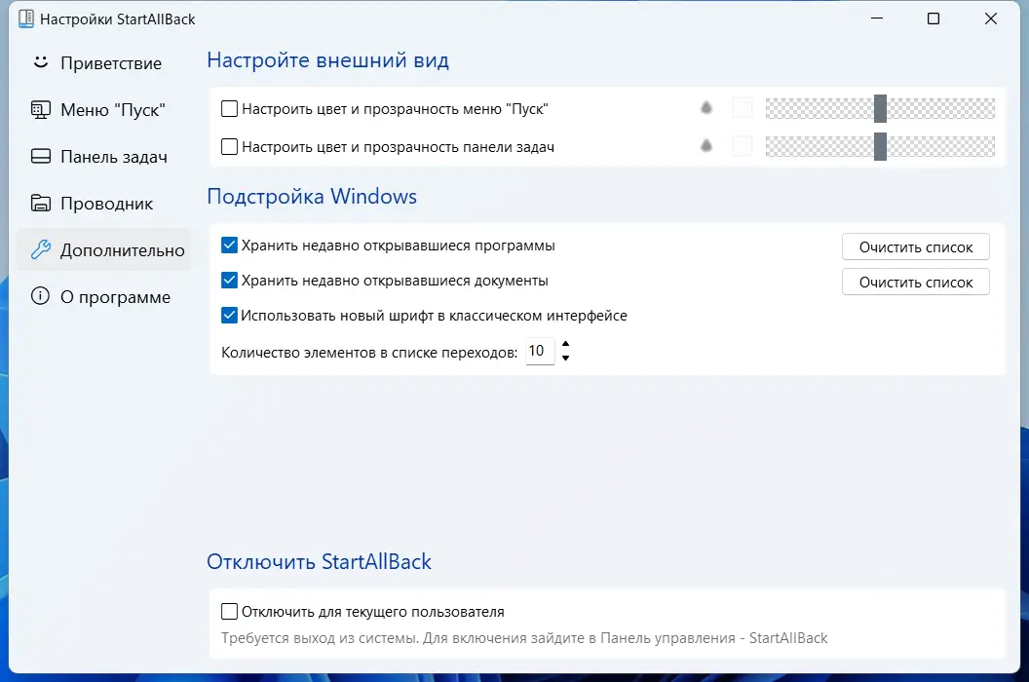The image size is (1029, 682).
Task: Open the О программе page
Action: [105, 297]
